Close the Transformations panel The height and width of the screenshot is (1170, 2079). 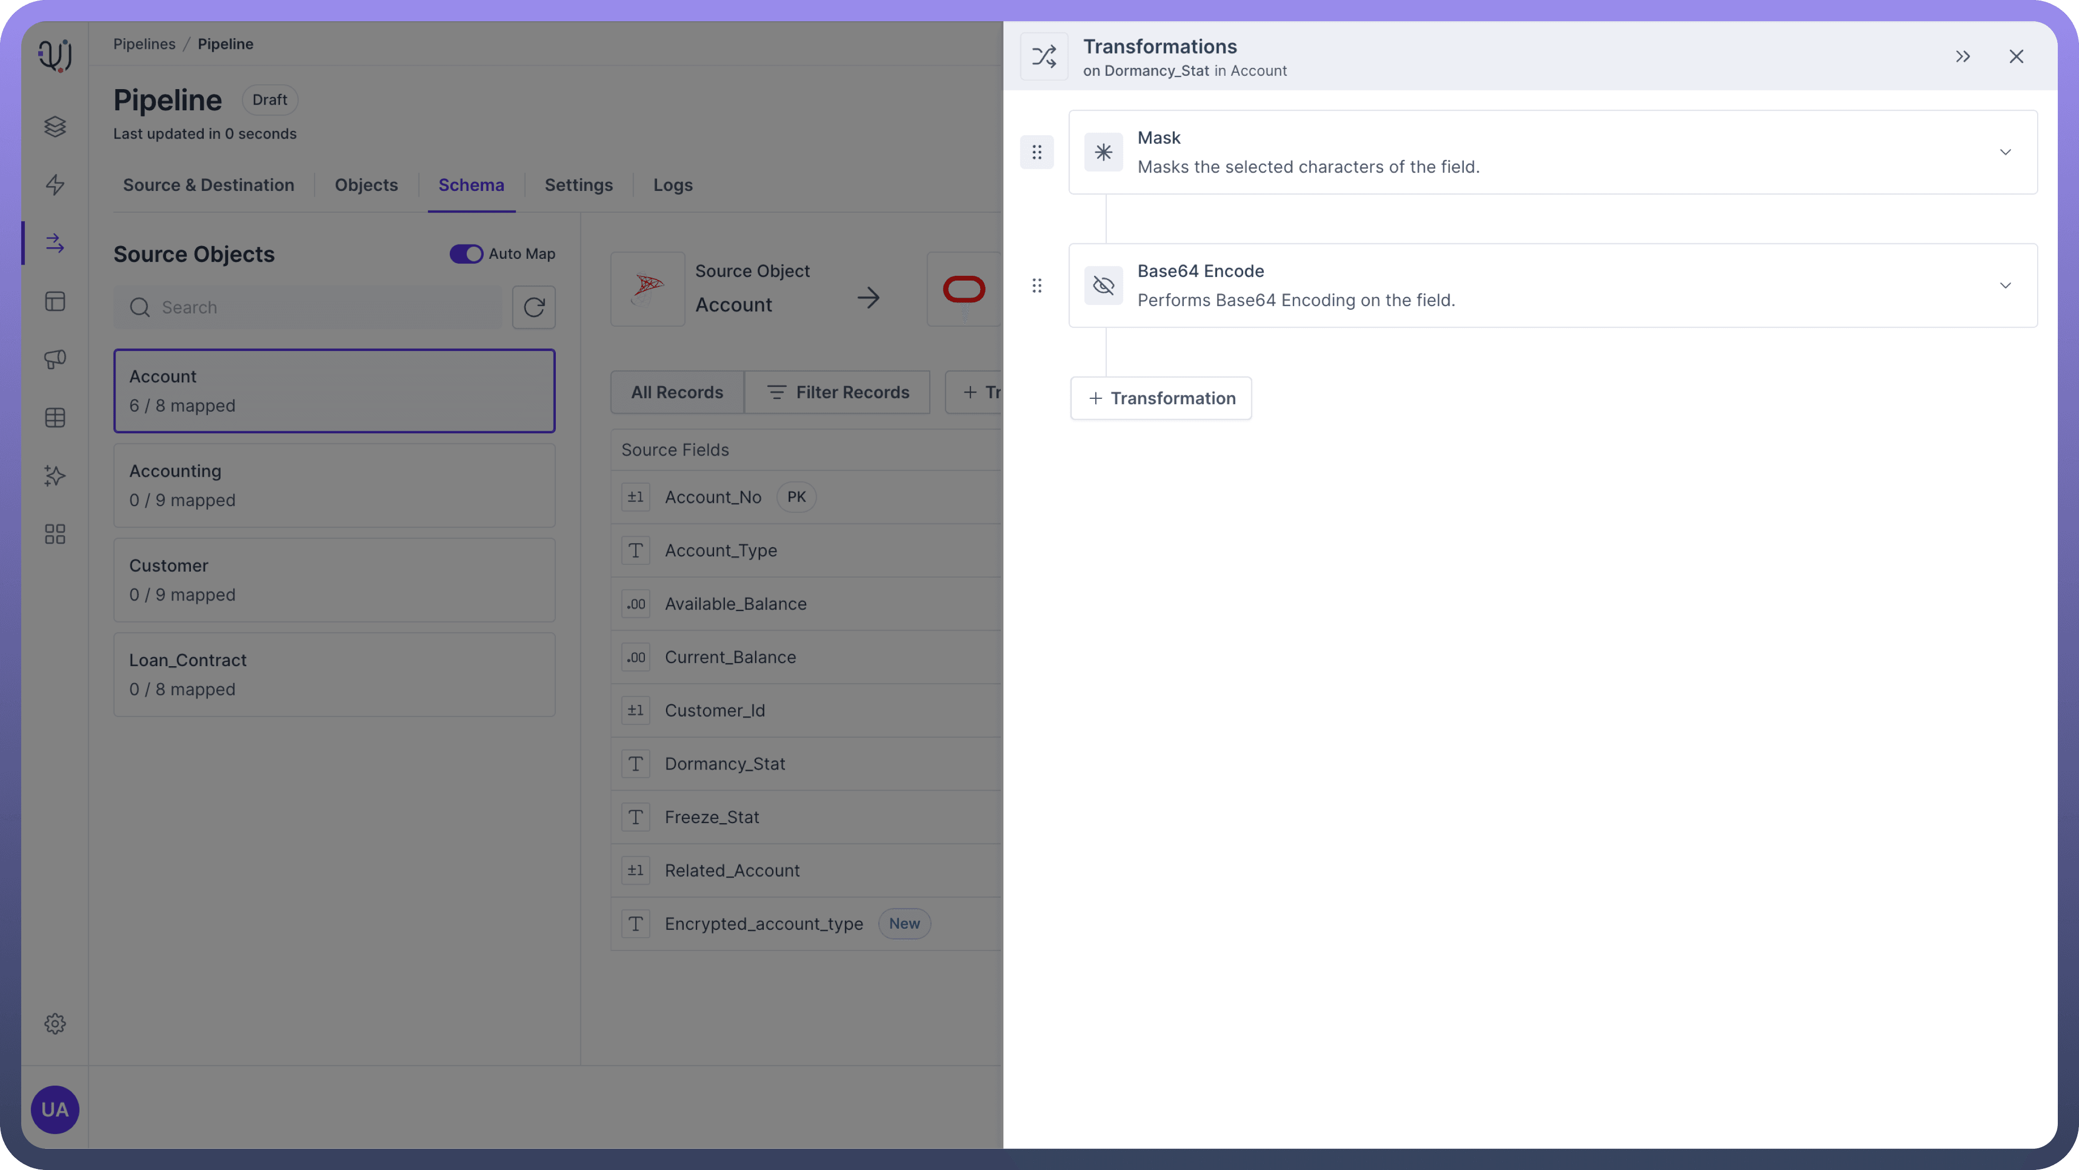point(2015,56)
